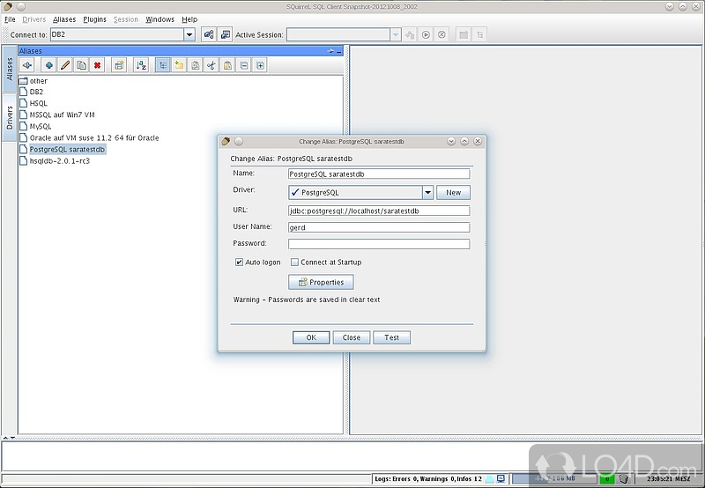Switch to the Aliases side tab
This screenshot has height=488, width=705.
(10, 69)
